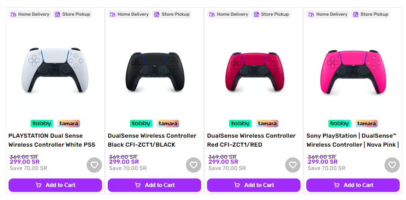Click Store Pickup badge on black controller card
This screenshot has height=200, width=406.
(x=172, y=14)
